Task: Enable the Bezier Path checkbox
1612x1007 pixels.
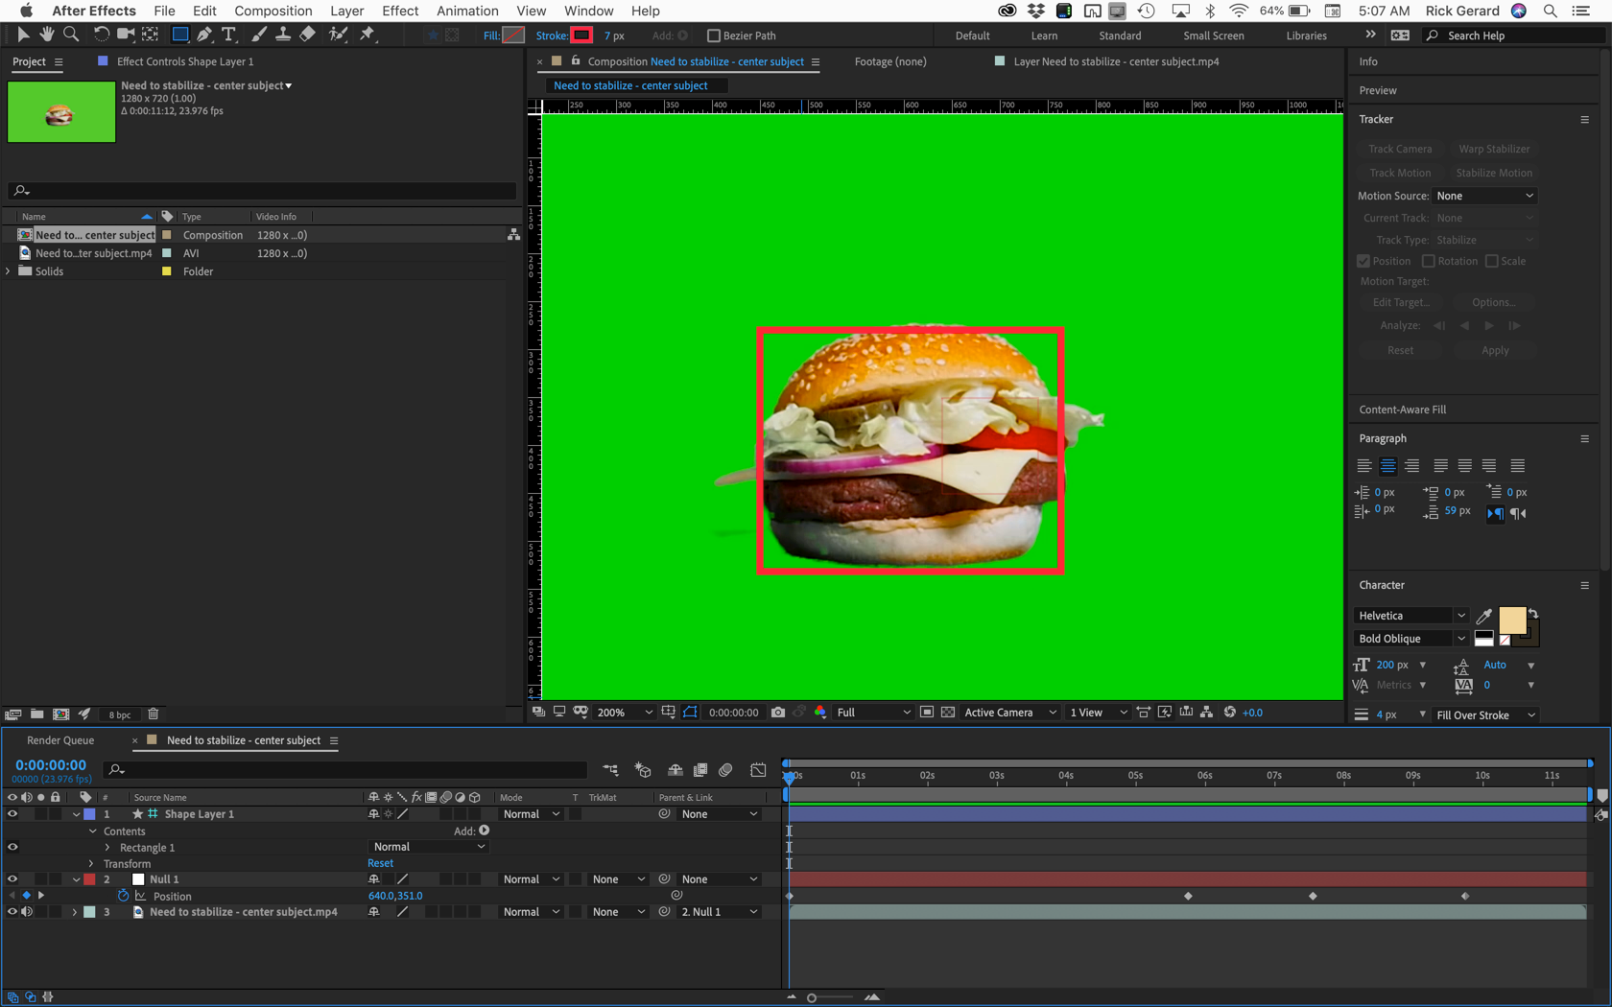Action: click(714, 35)
